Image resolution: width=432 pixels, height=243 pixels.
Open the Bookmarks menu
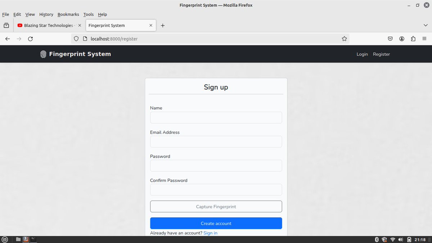tap(68, 14)
